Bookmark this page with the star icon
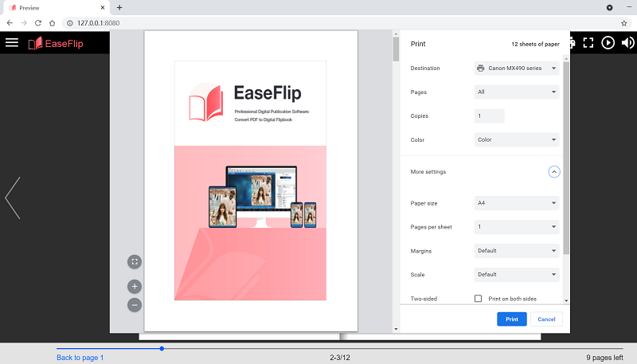Viewport: 637px width, 364px height. (623, 23)
